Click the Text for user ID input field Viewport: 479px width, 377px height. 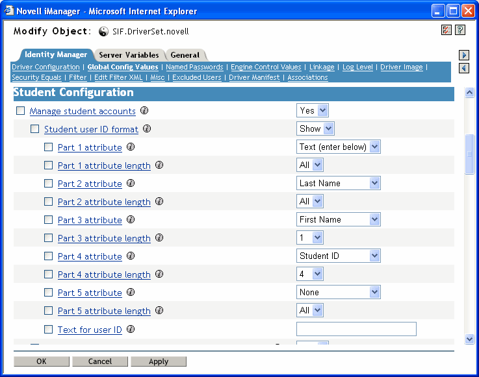click(x=356, y=329)
